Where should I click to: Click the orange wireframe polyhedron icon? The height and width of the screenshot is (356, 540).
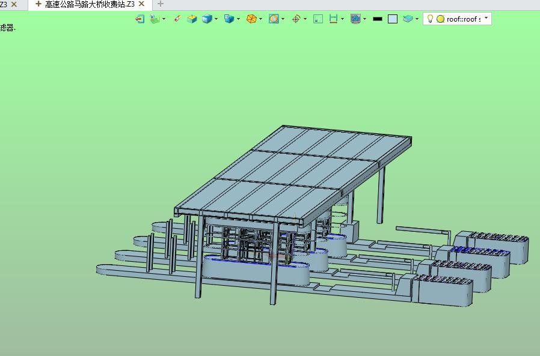point(251,19)
